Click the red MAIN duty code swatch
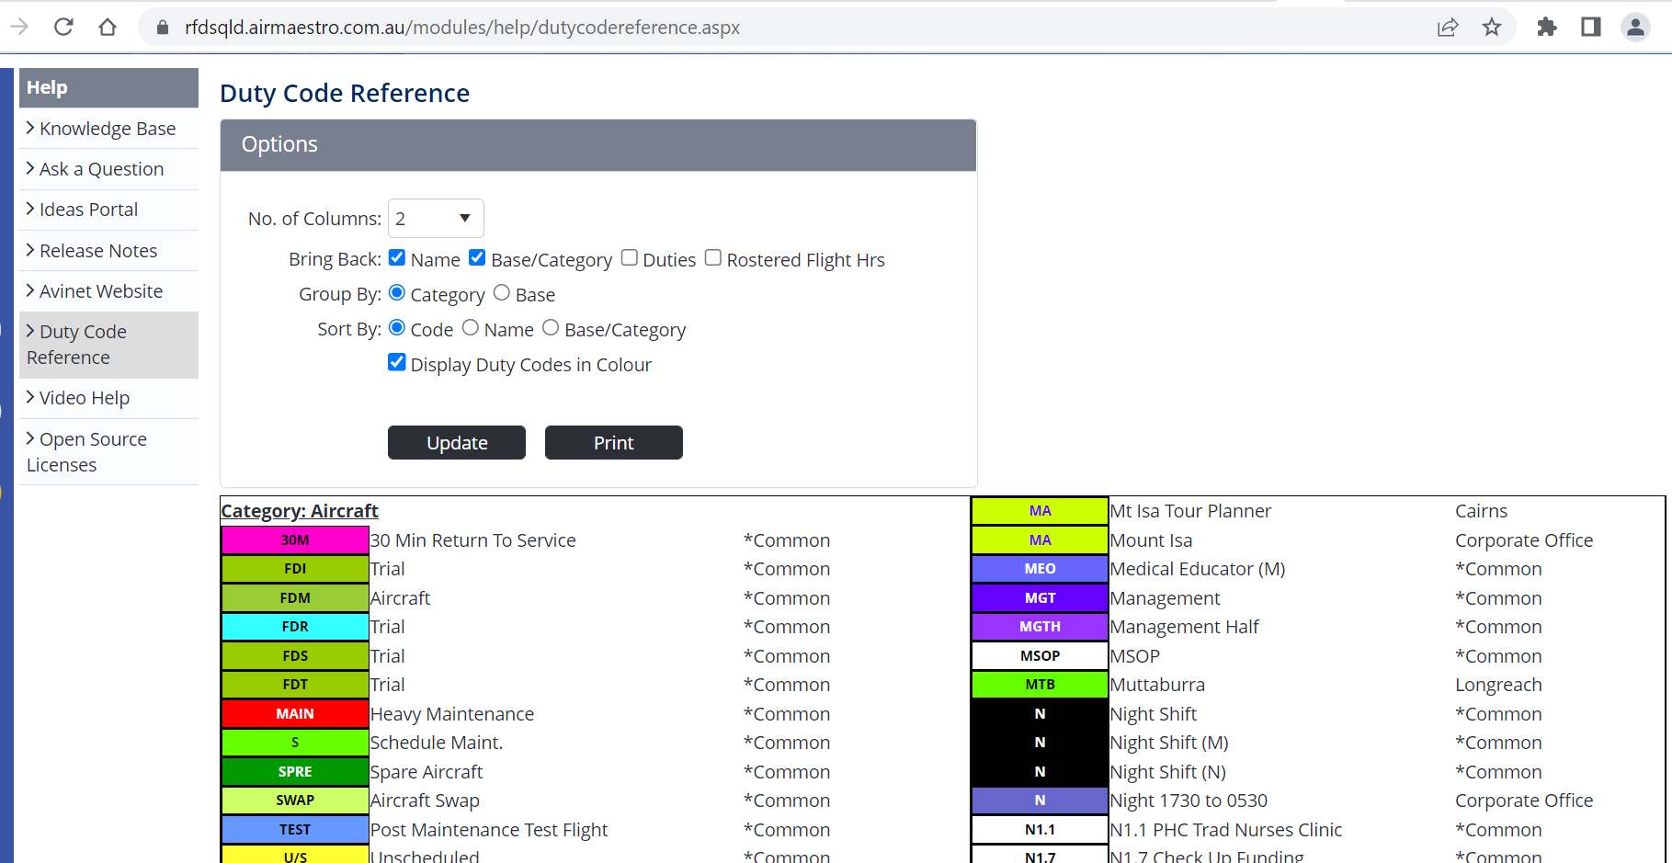1672x863 pixels. tap(295, 714)
